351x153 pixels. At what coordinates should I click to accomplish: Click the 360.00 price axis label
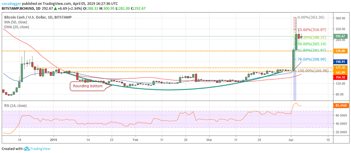click(341, 18)
